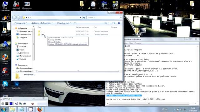The width and height of the screenshot is (200, 112).
Task: Click breadcrumb arrow after folder 1
Action: [31, 18]
